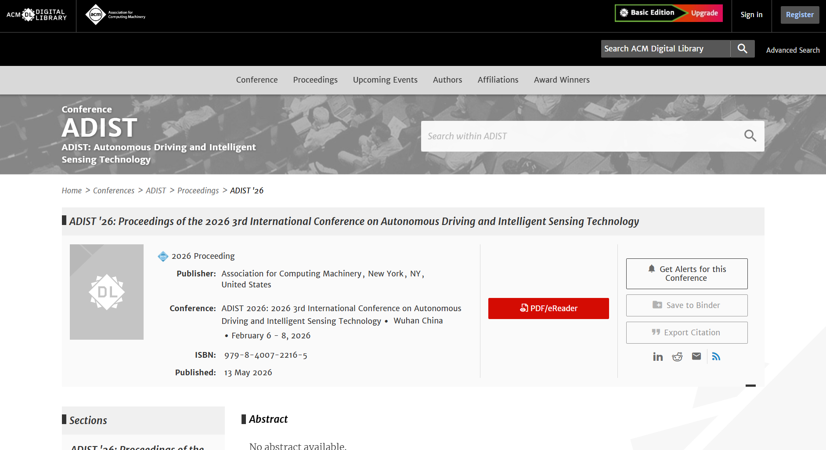The height and width of the screenshot is (450, 826).
Task: Share on Reddit icon
Action: point(677,356)
